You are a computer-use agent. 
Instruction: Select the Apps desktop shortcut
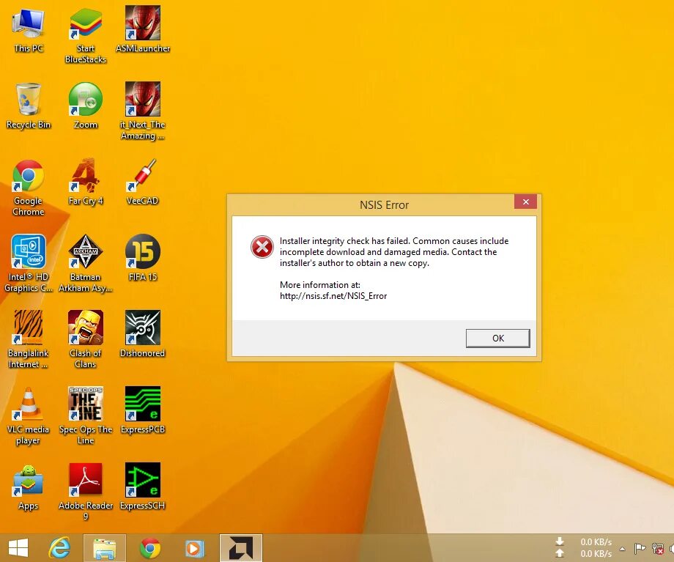(29, 487)
